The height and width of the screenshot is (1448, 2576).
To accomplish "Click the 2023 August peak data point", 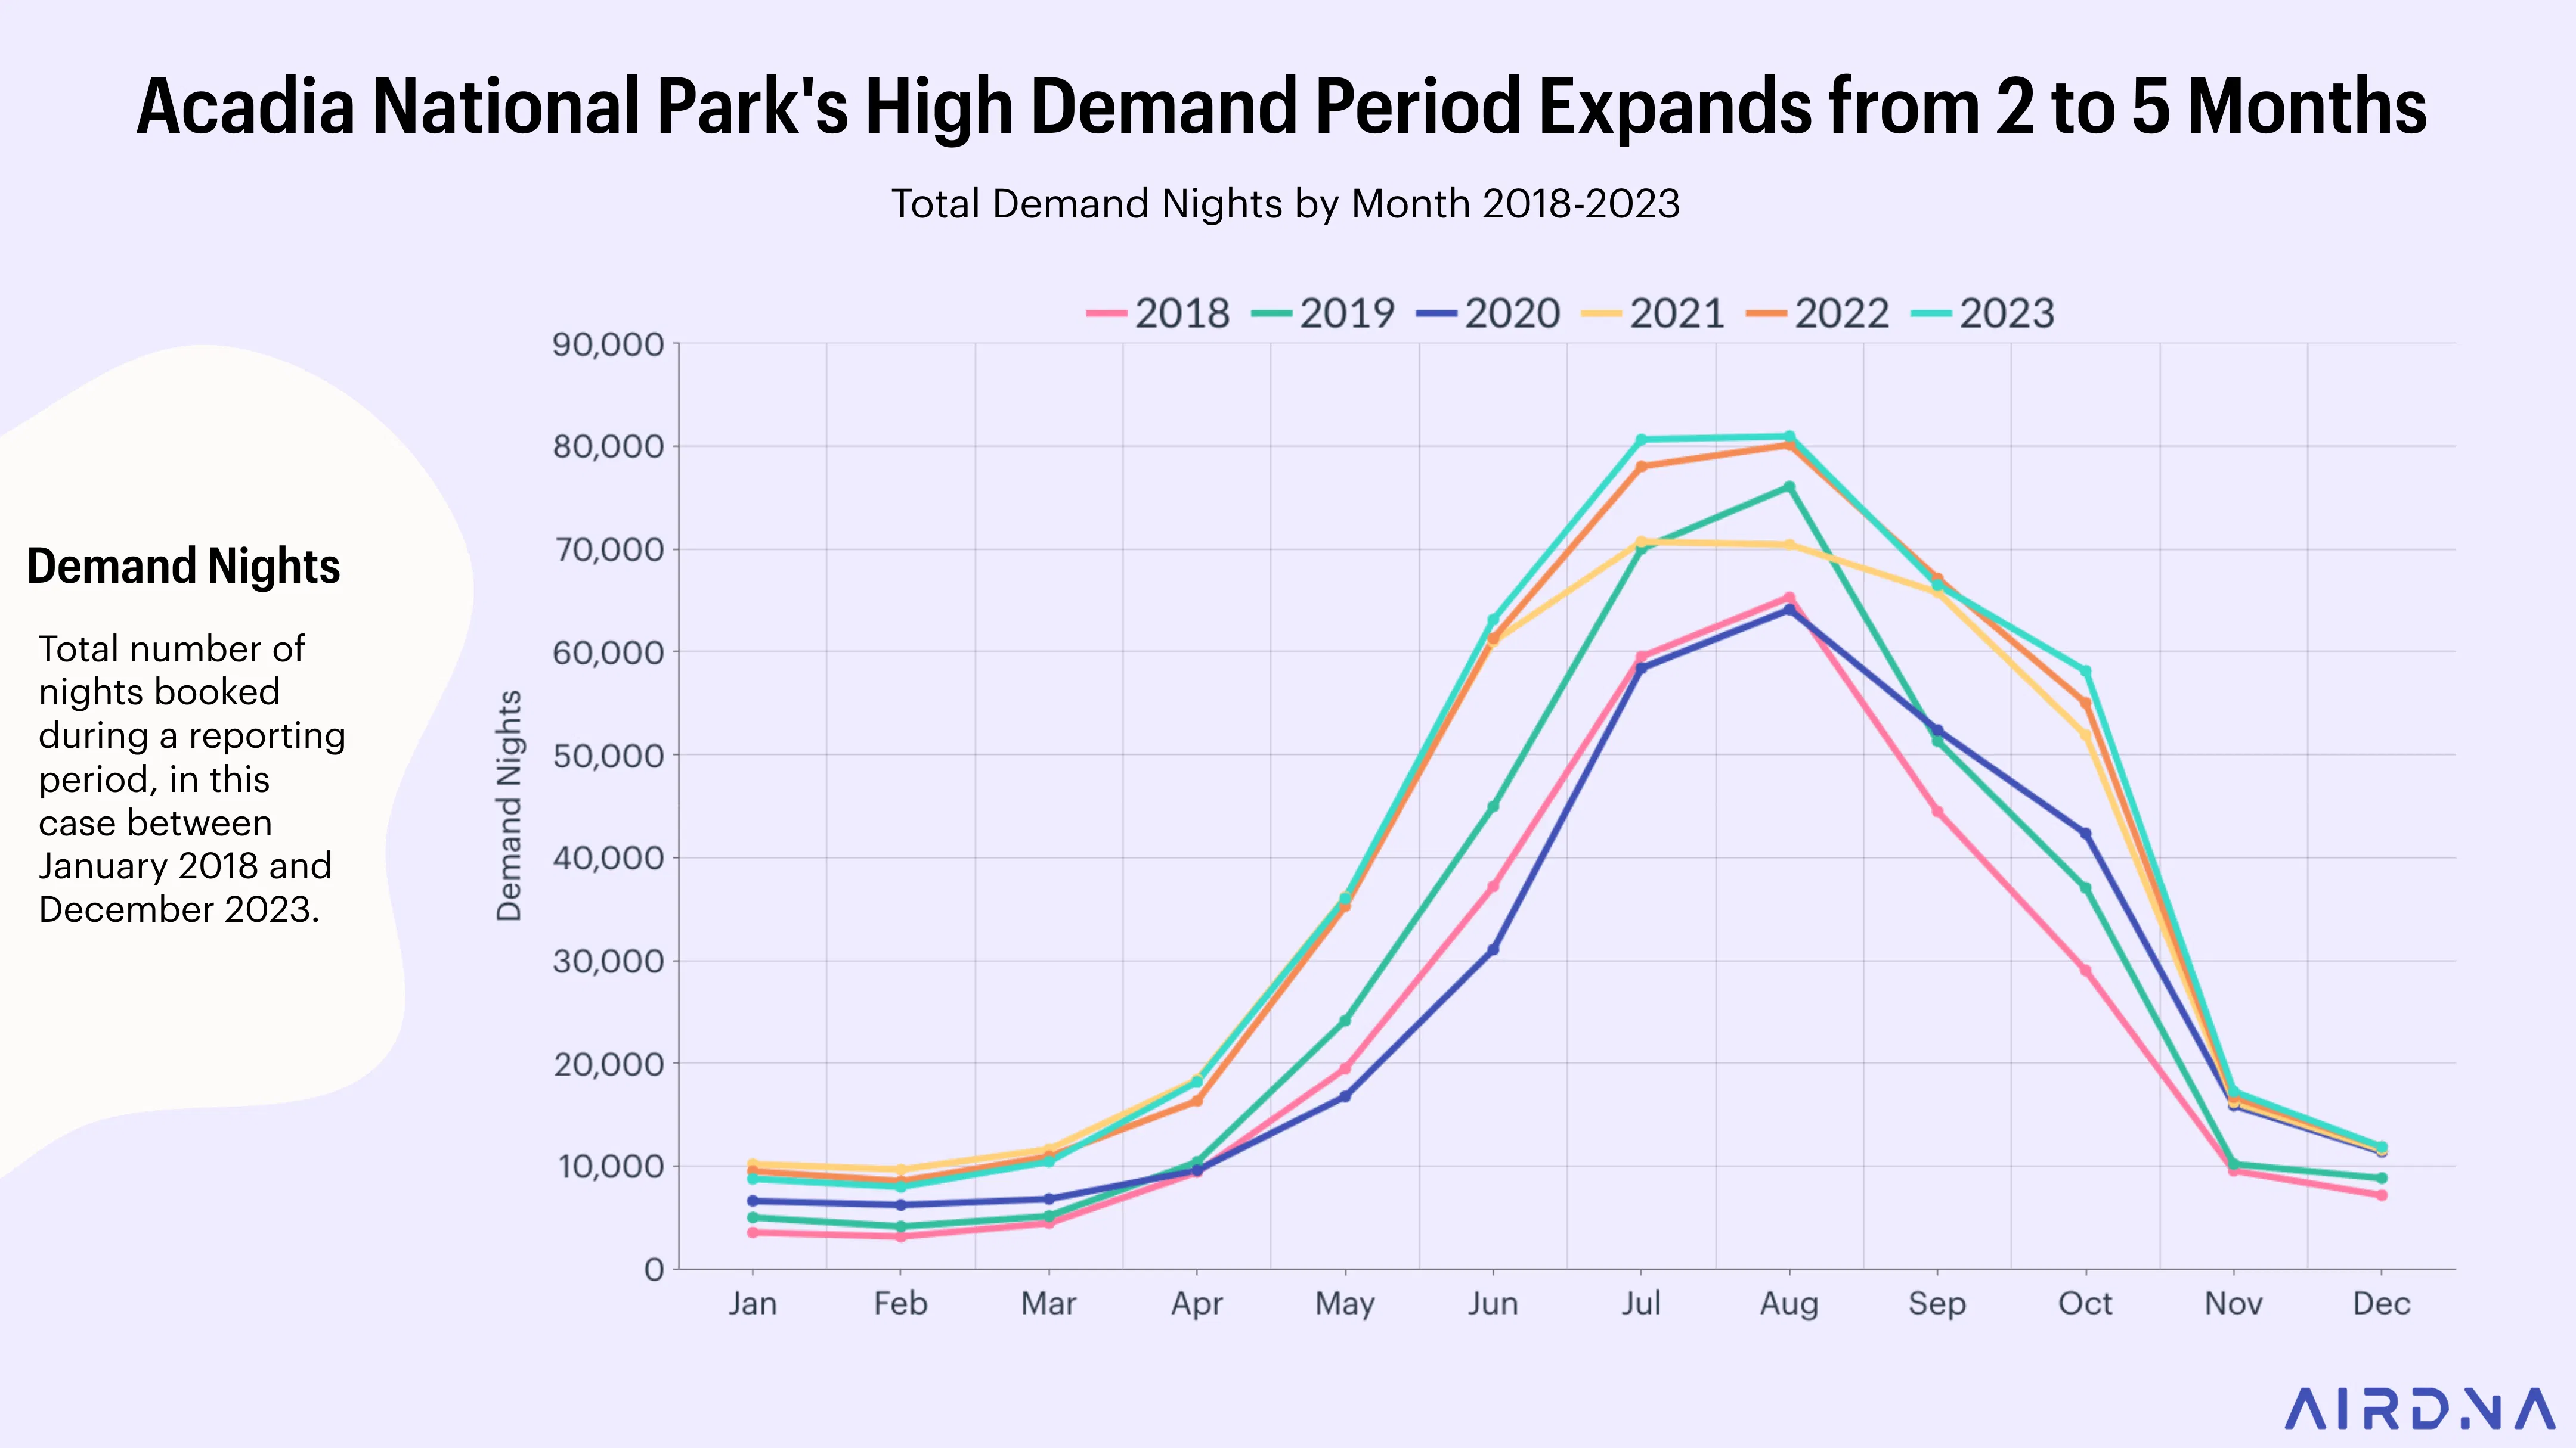I will click(1789, 437).
